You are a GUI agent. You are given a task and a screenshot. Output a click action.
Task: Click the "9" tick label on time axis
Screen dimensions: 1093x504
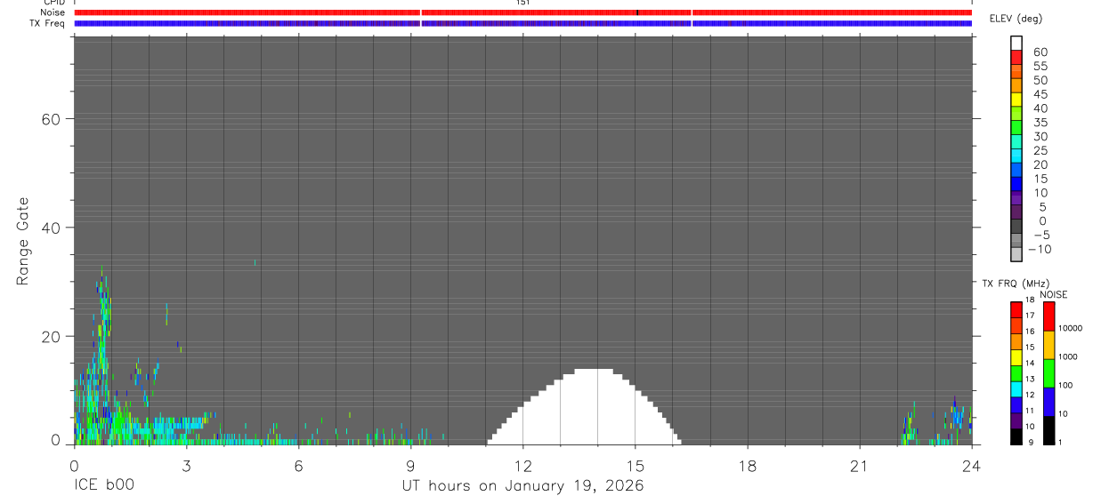pyautogui.click(x=410, y=466)
